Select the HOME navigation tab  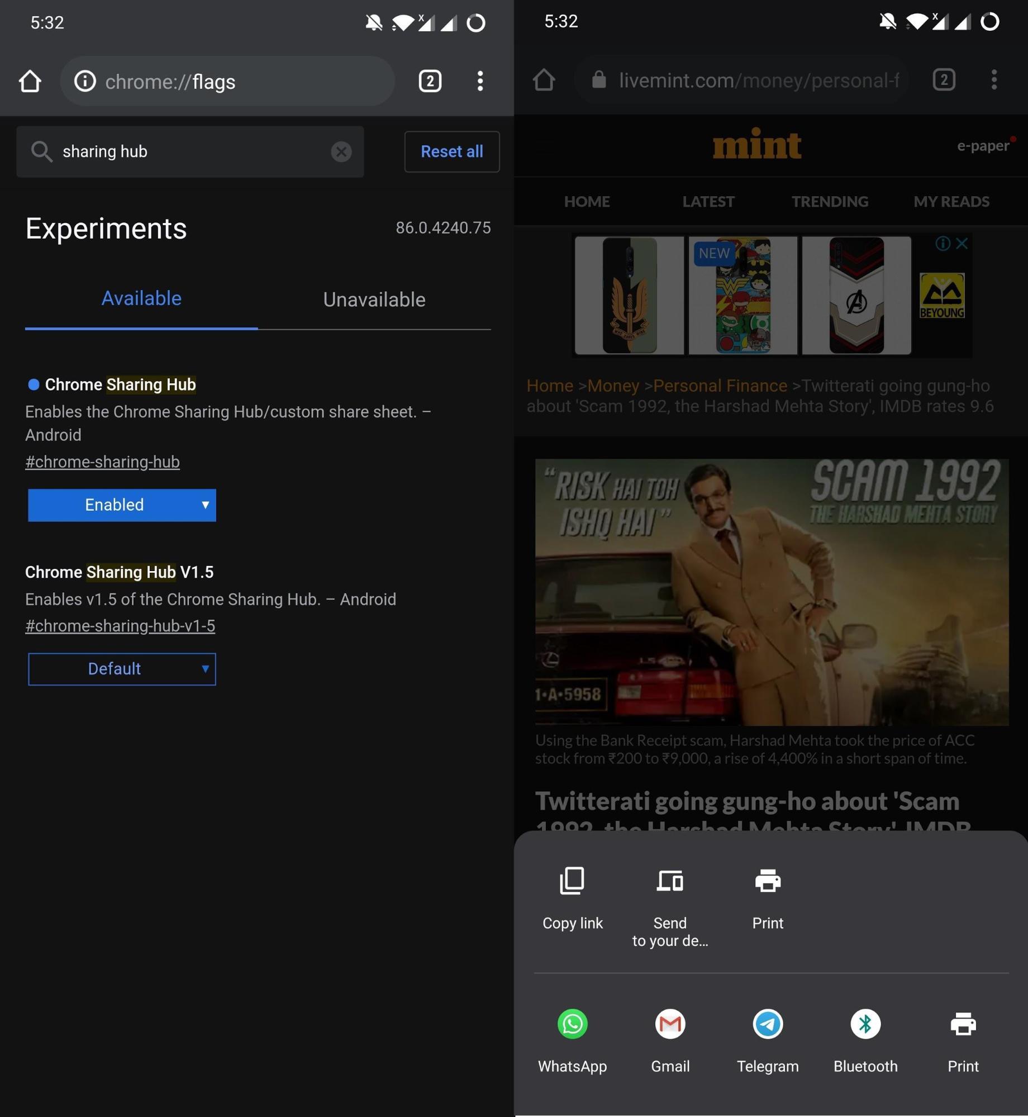click(587, 201)
